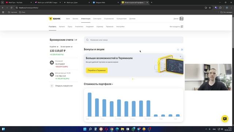
Task: Click the browser address bar URL
Action: 29,8
